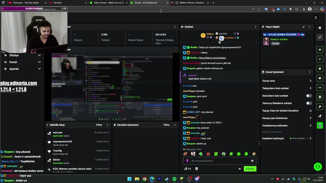Switch to Wheel of Names browser tab
Viewport: 326px width, 183px height.
(190, 3)
